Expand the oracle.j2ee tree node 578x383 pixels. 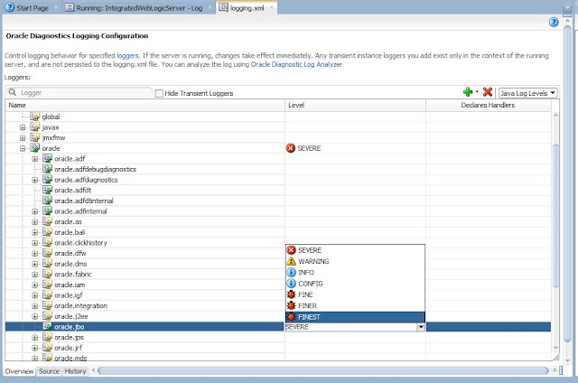35,316
